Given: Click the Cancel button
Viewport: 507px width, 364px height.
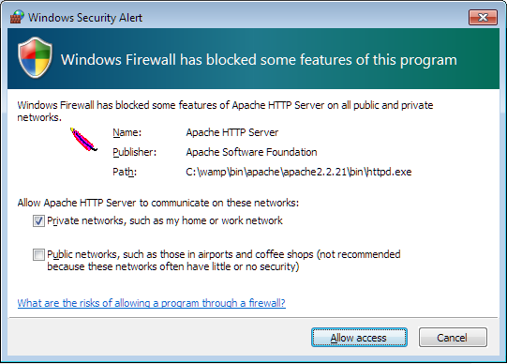Looking at the screenshot, I should [453, 338].
